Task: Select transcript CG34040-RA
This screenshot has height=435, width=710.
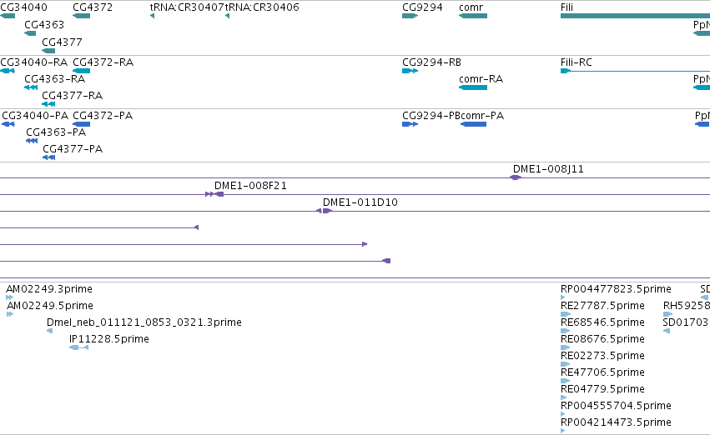Action: [x=8, y=71]
